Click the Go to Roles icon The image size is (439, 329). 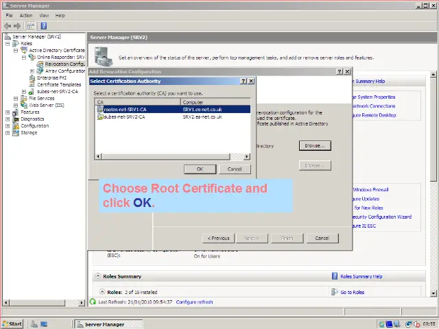pos(334,292)
